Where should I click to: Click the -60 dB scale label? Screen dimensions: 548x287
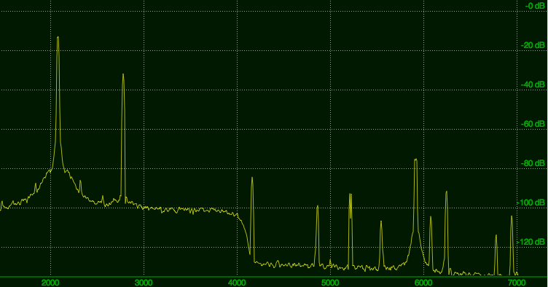point(533,125)
